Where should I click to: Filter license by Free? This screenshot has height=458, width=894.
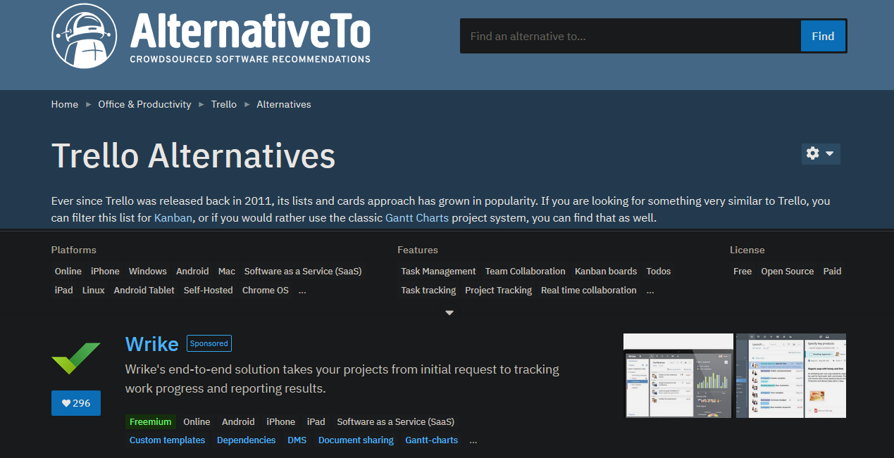pos(743,271)
